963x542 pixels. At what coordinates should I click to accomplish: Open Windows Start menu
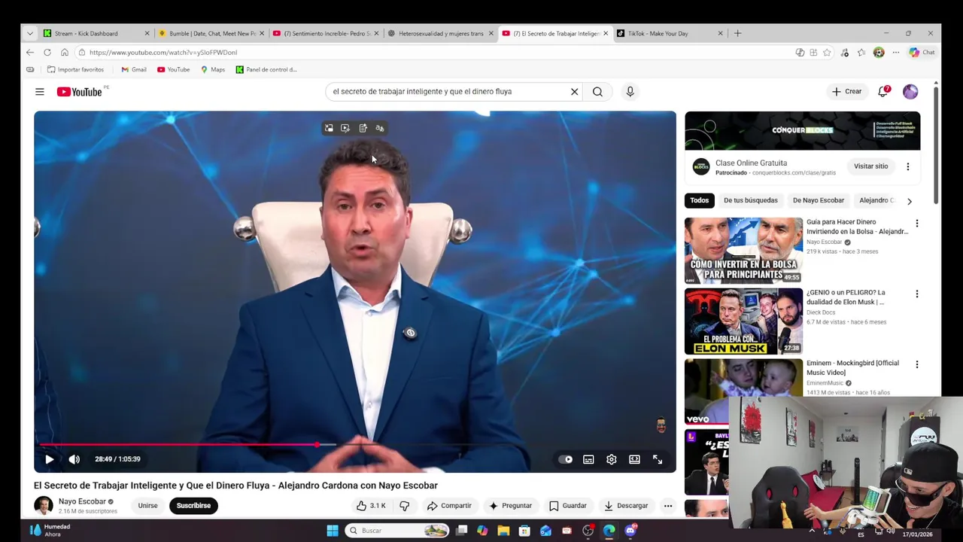(x=332, y=531)
